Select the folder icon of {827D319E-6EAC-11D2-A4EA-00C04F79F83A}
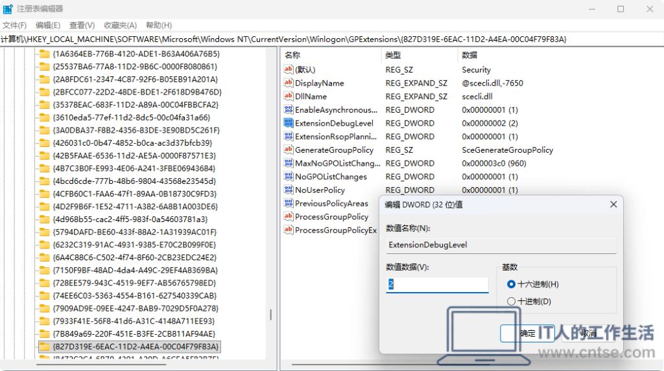Screen dimensions: 664x371 (x=45, y=346)
